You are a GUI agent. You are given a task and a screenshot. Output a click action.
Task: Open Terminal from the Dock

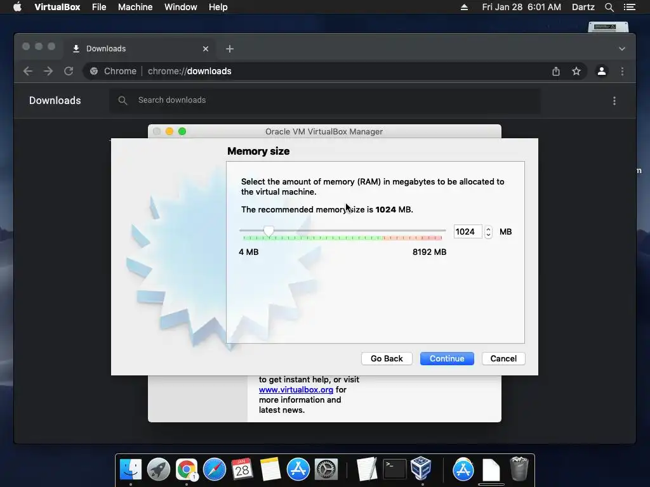(x=394, y=470)
